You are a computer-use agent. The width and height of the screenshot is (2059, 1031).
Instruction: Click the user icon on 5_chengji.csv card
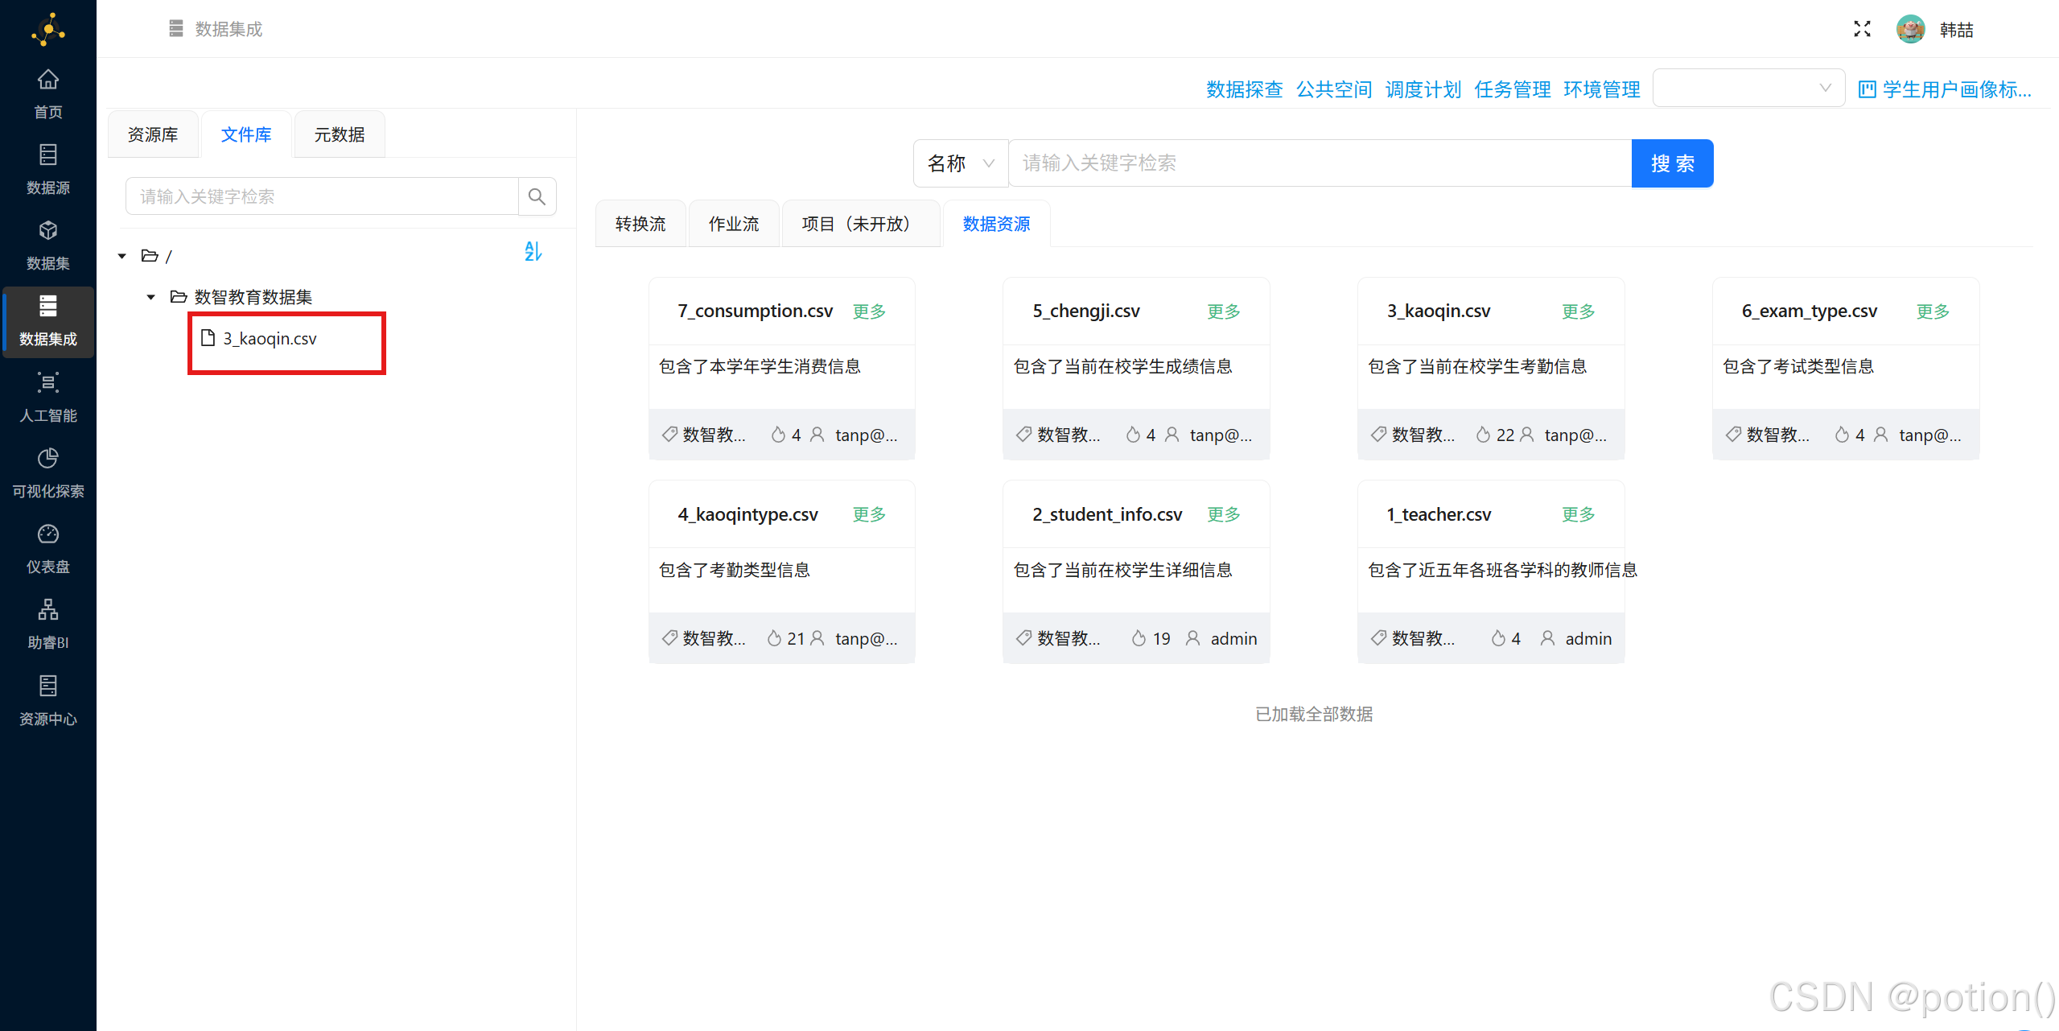(1172, 435)
